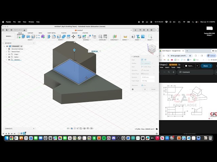Open the Extent Type Distance dropdown
This screenshot has width=217, height=162.
coord(148,74)
